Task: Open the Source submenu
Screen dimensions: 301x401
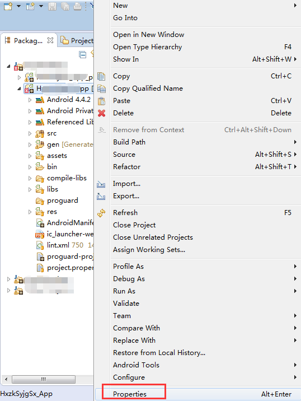Action: 206,155
